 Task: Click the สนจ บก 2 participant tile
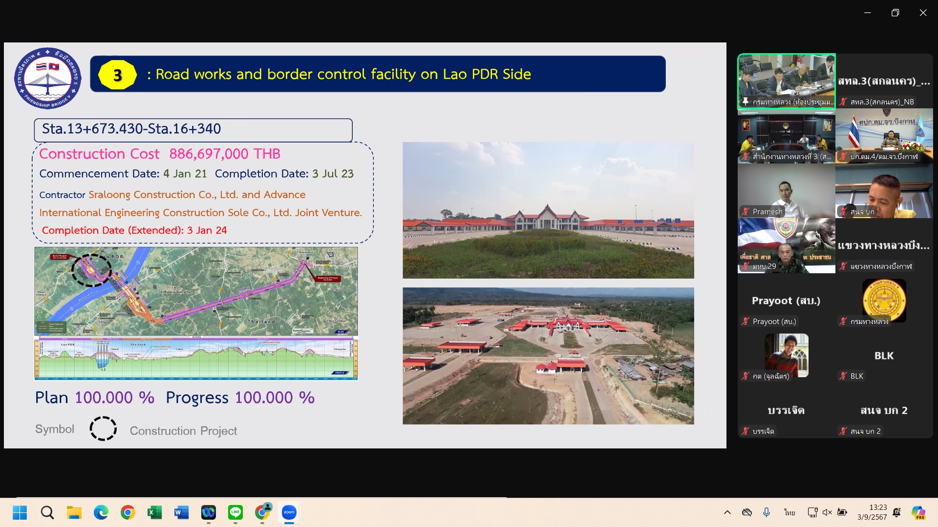tap(884, 410)
